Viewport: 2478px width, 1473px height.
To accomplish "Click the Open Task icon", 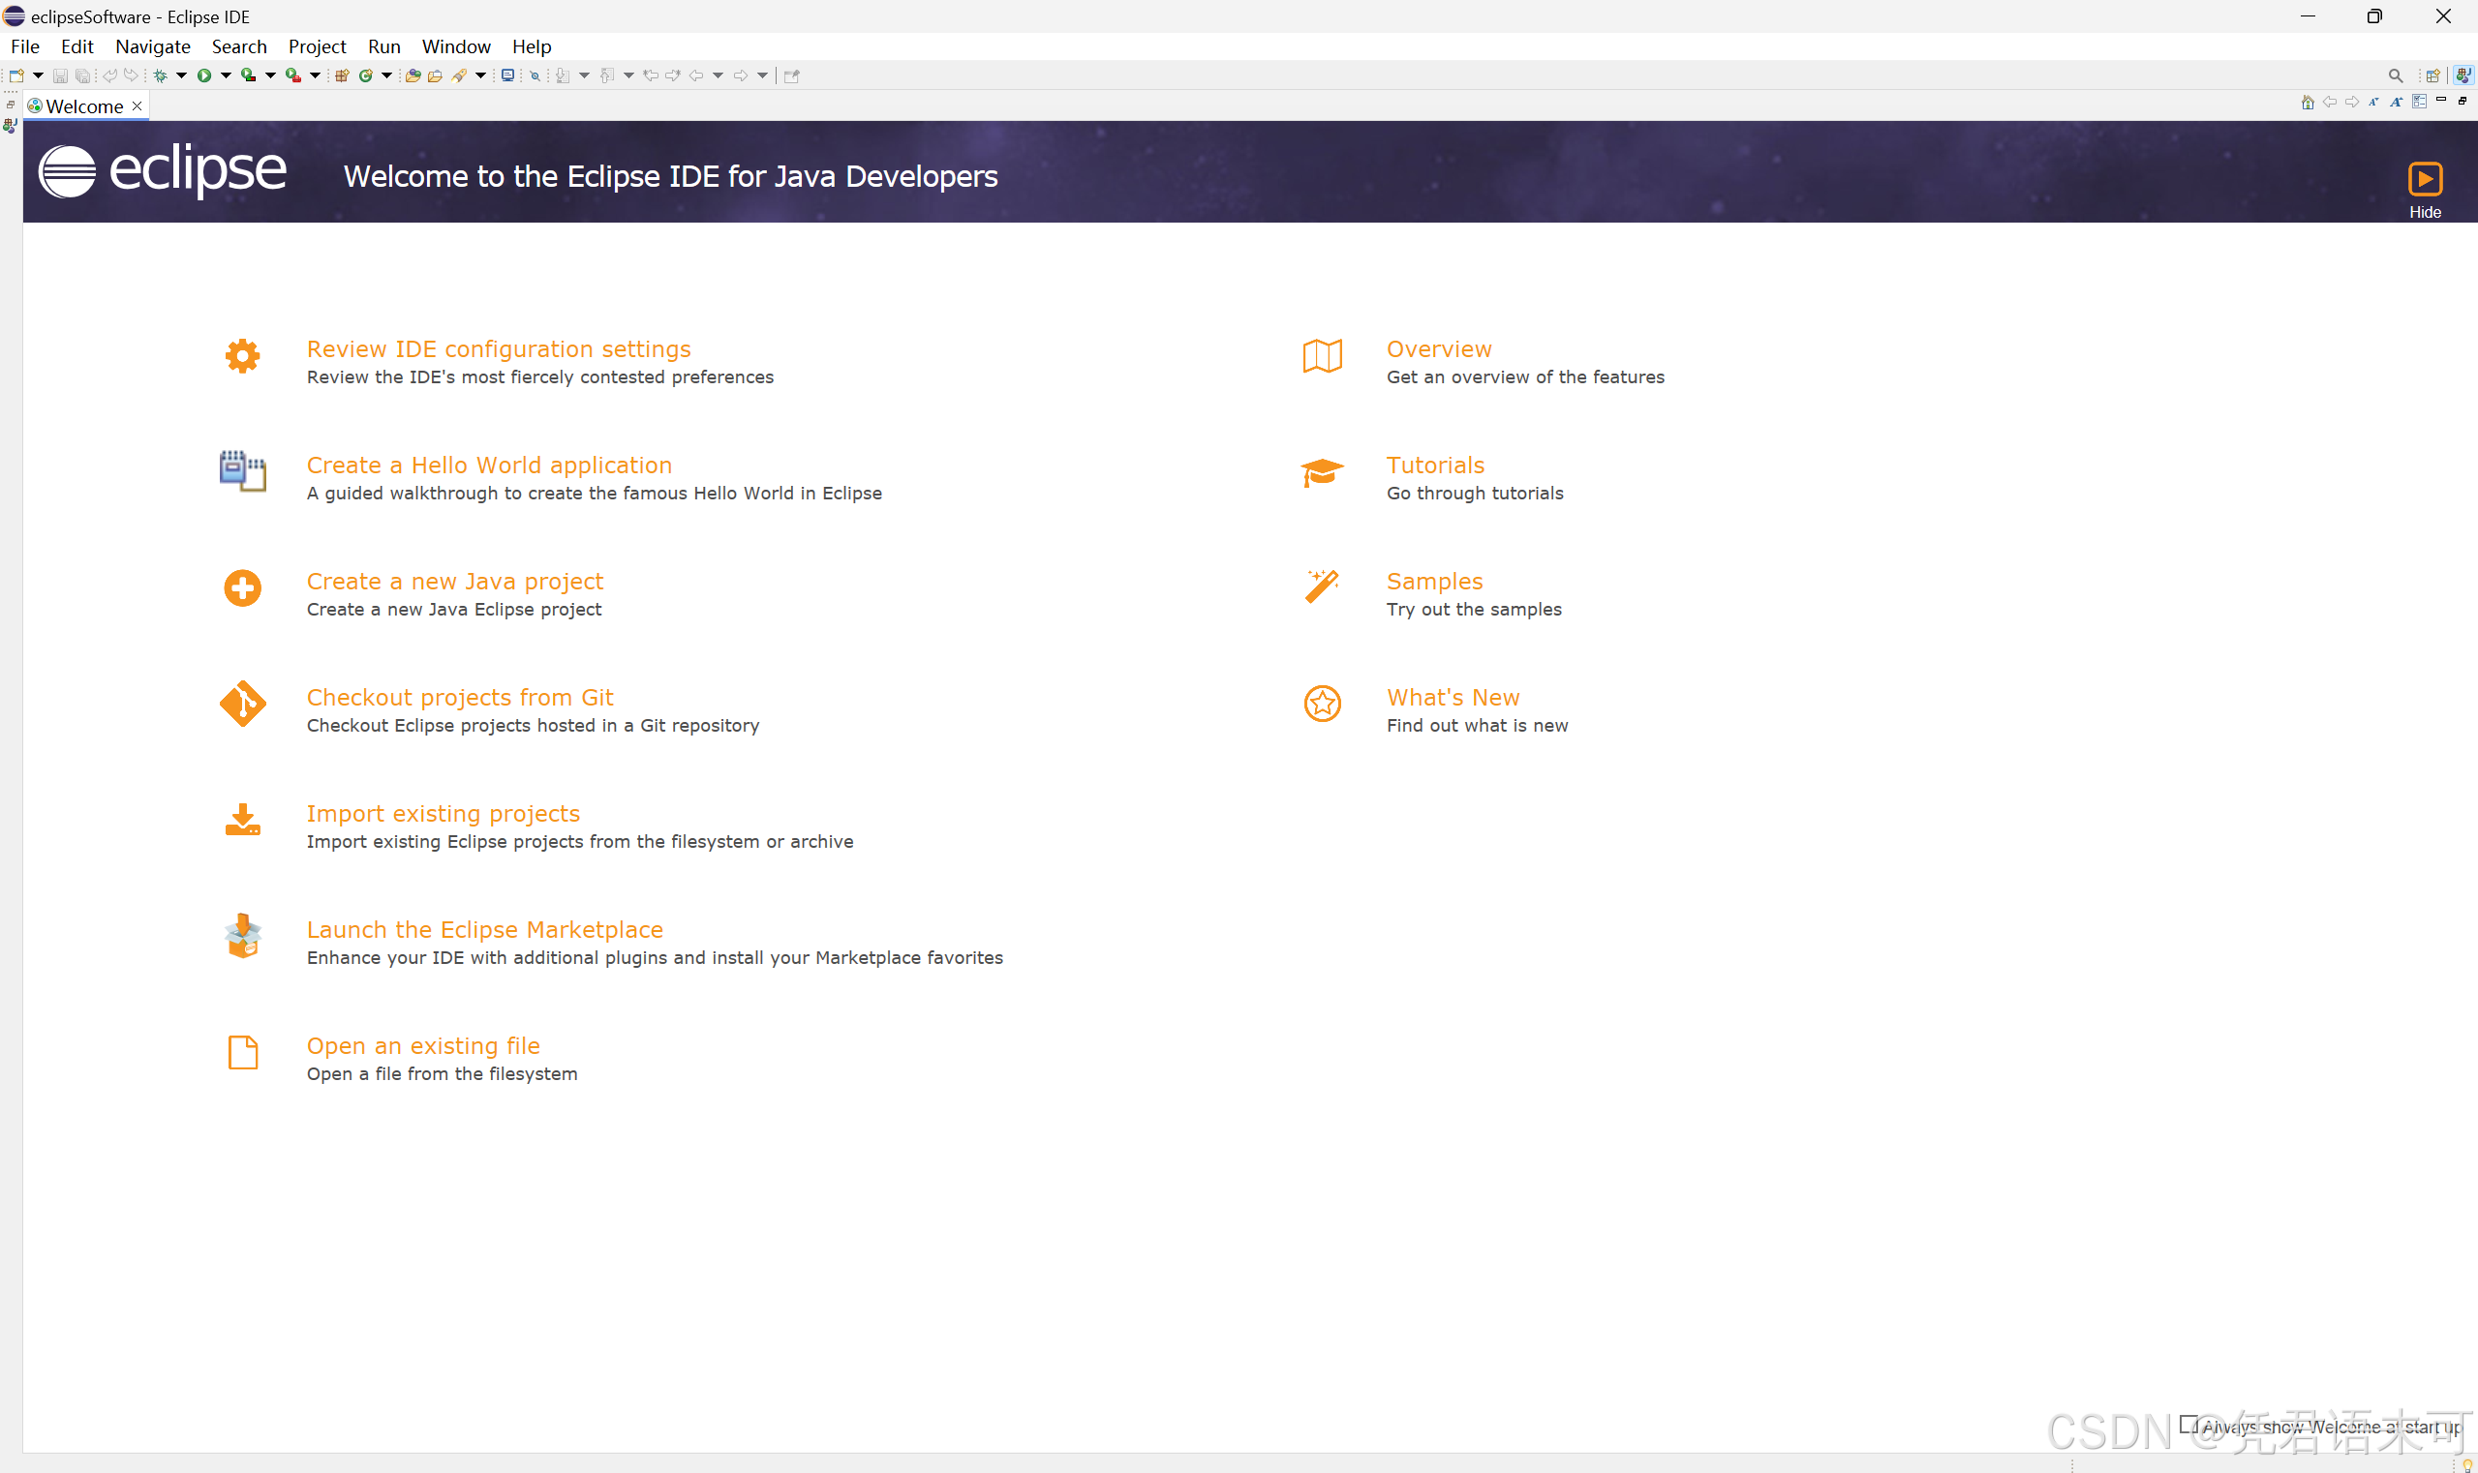I will tap(435, 75).
